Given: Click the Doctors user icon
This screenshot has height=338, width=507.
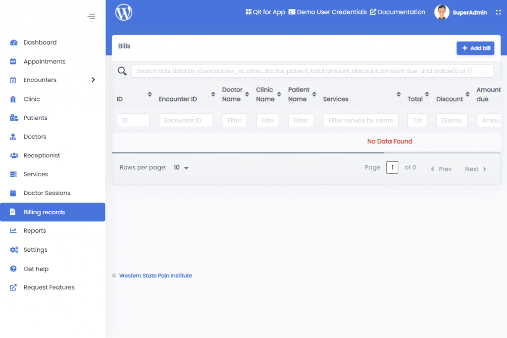Looking at the screenshot, I should tap(13, 137).
